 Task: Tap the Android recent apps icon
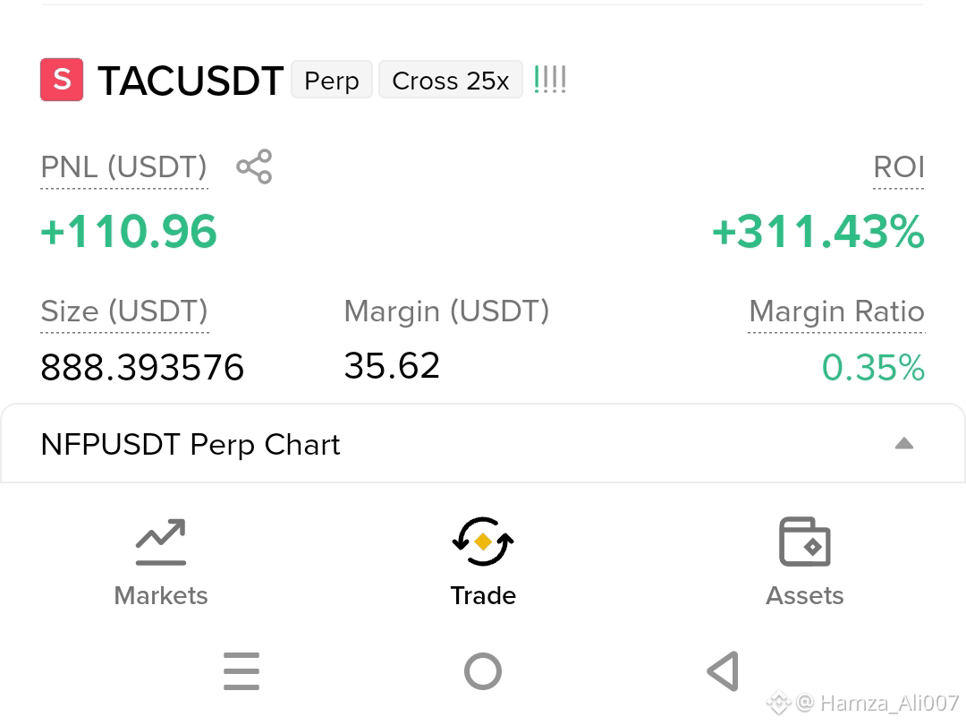tap(241, 671)
